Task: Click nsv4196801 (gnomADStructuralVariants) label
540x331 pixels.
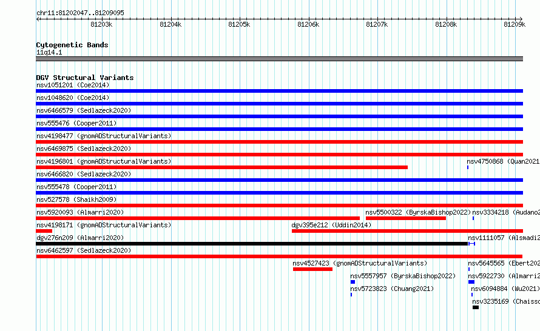Action: 104,161
